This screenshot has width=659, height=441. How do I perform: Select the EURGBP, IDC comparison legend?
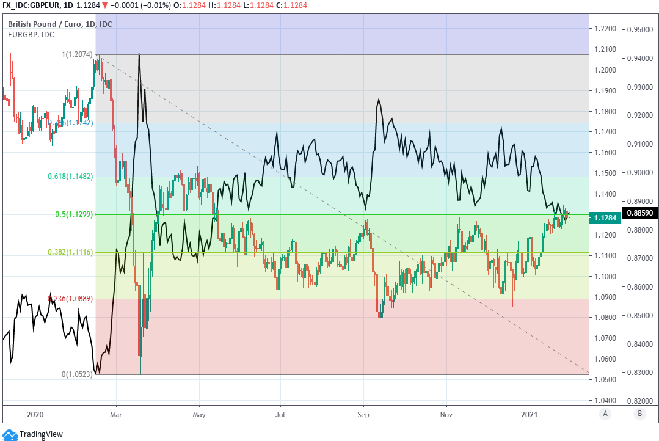[x=31, y=35]
